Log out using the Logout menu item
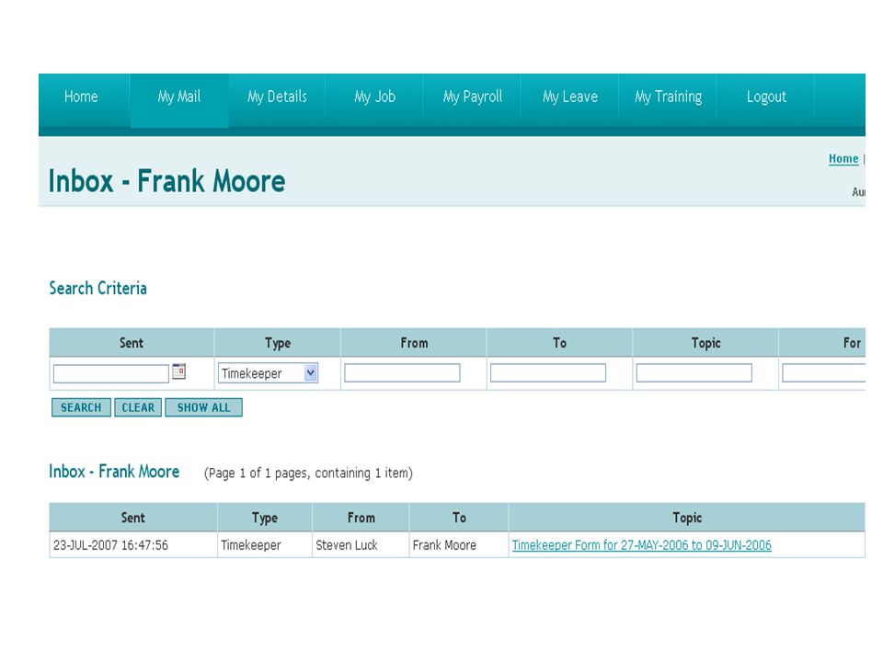The image size is (883, 662). (766, 97)
